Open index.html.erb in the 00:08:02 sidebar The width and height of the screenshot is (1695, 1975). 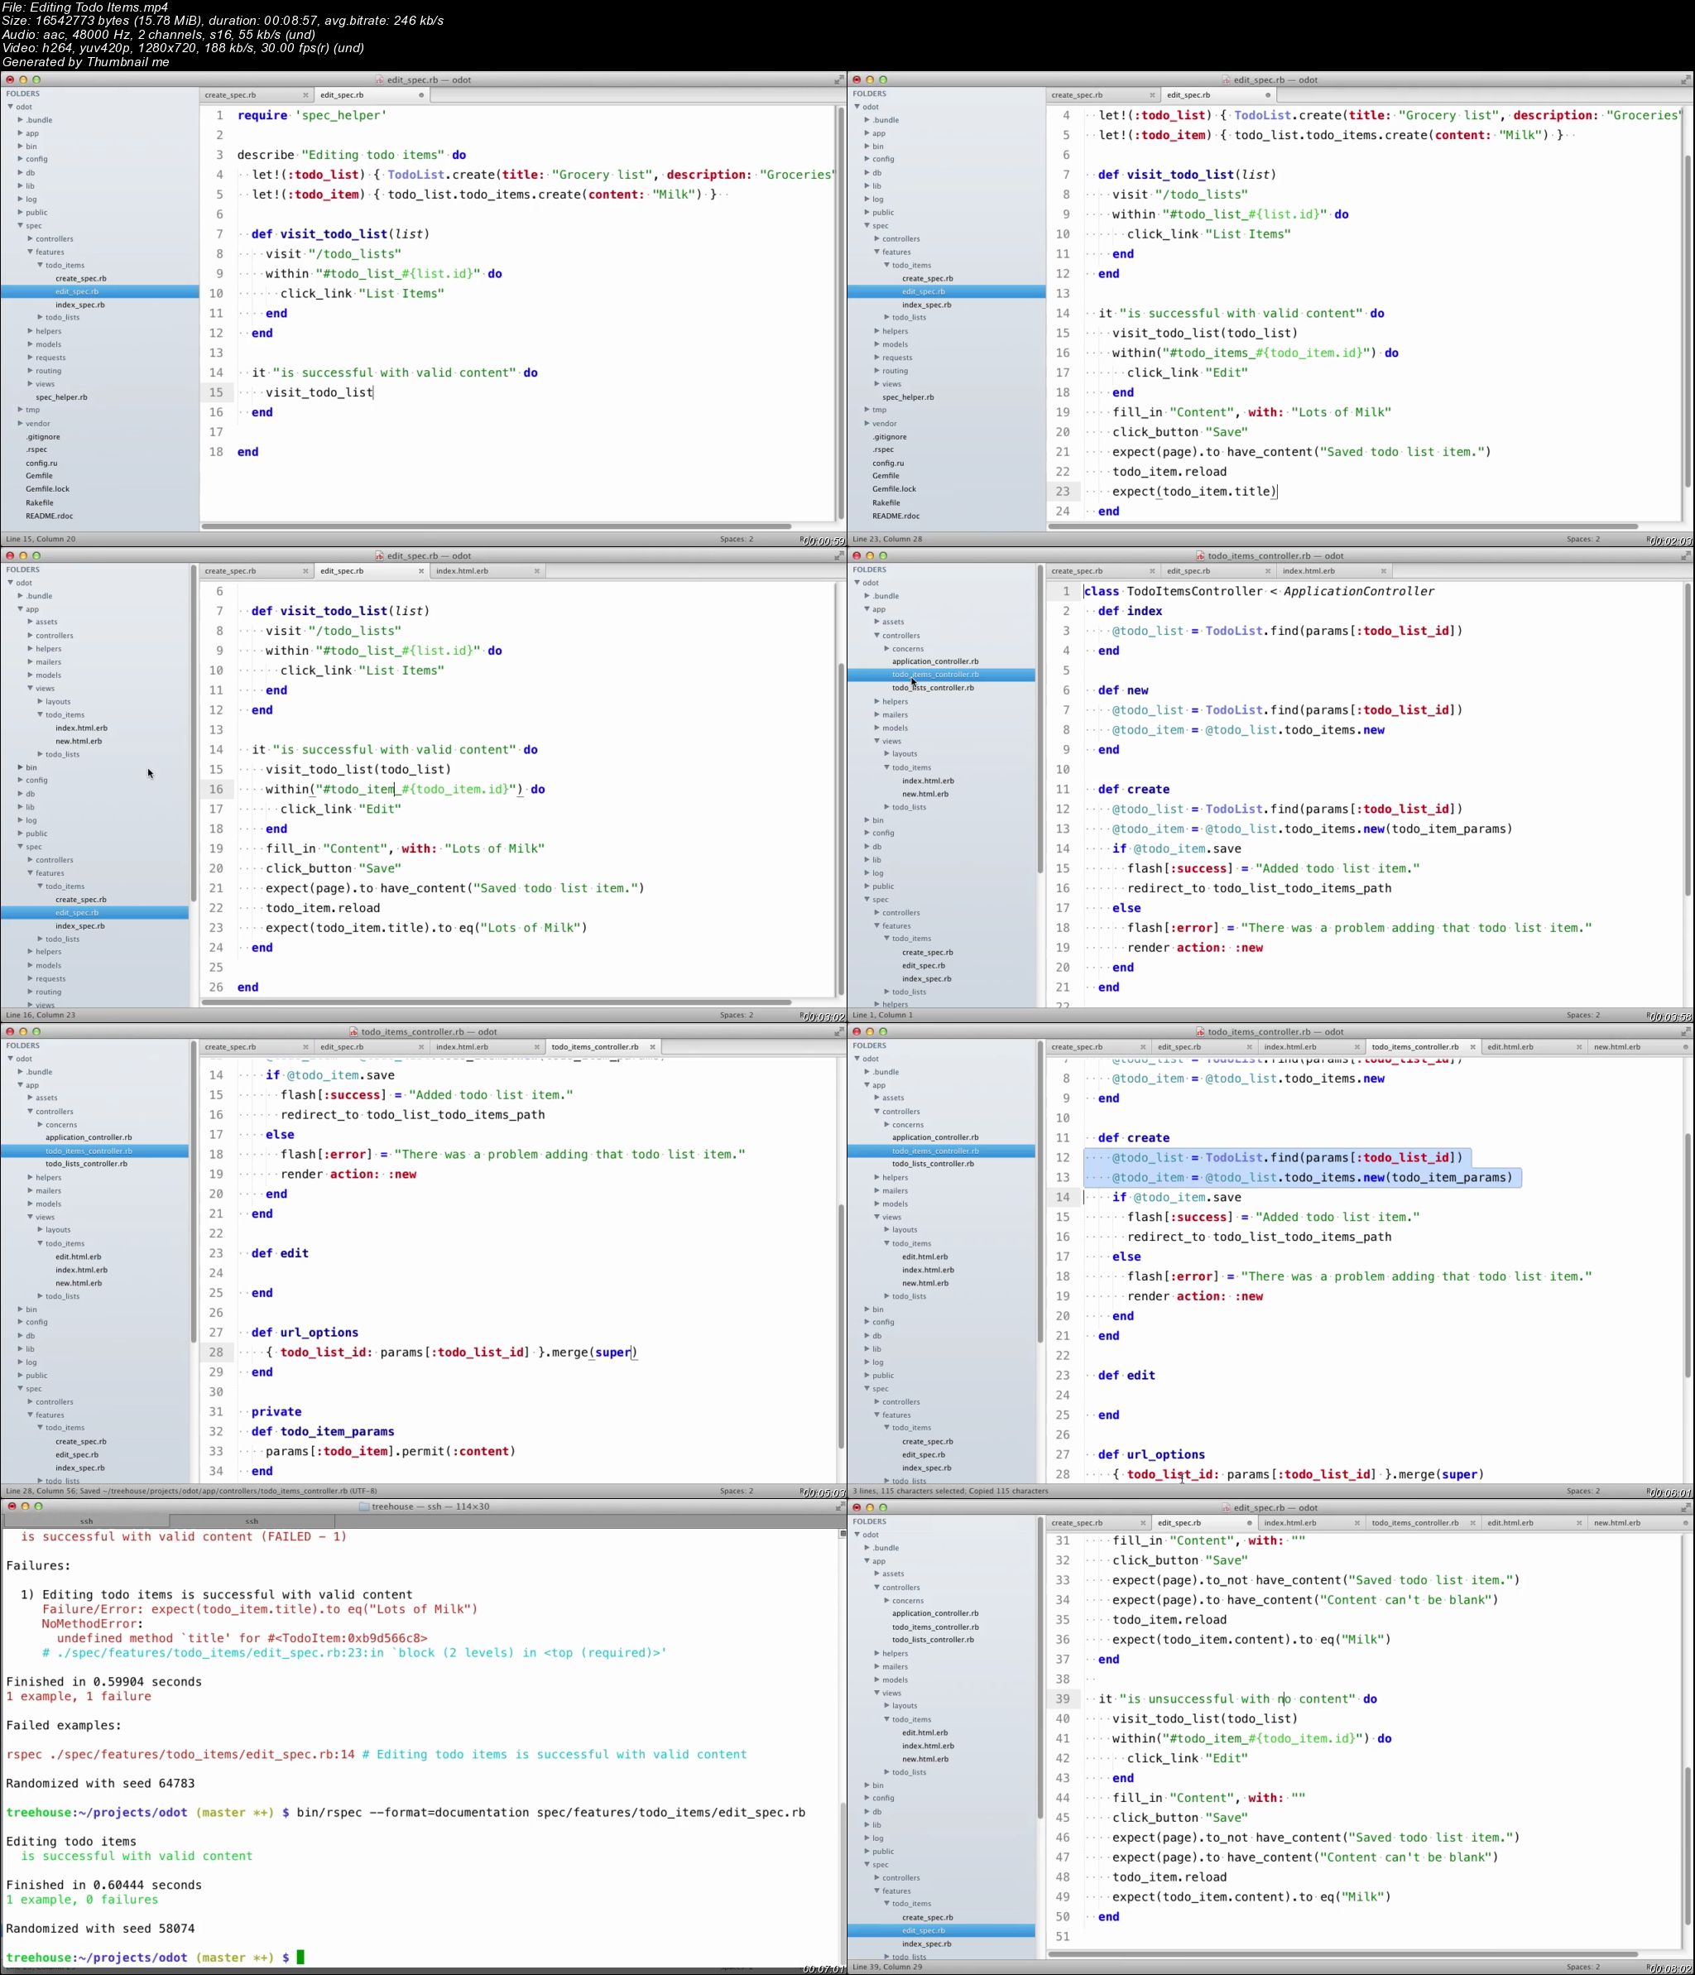click(x=928, y=1747)
